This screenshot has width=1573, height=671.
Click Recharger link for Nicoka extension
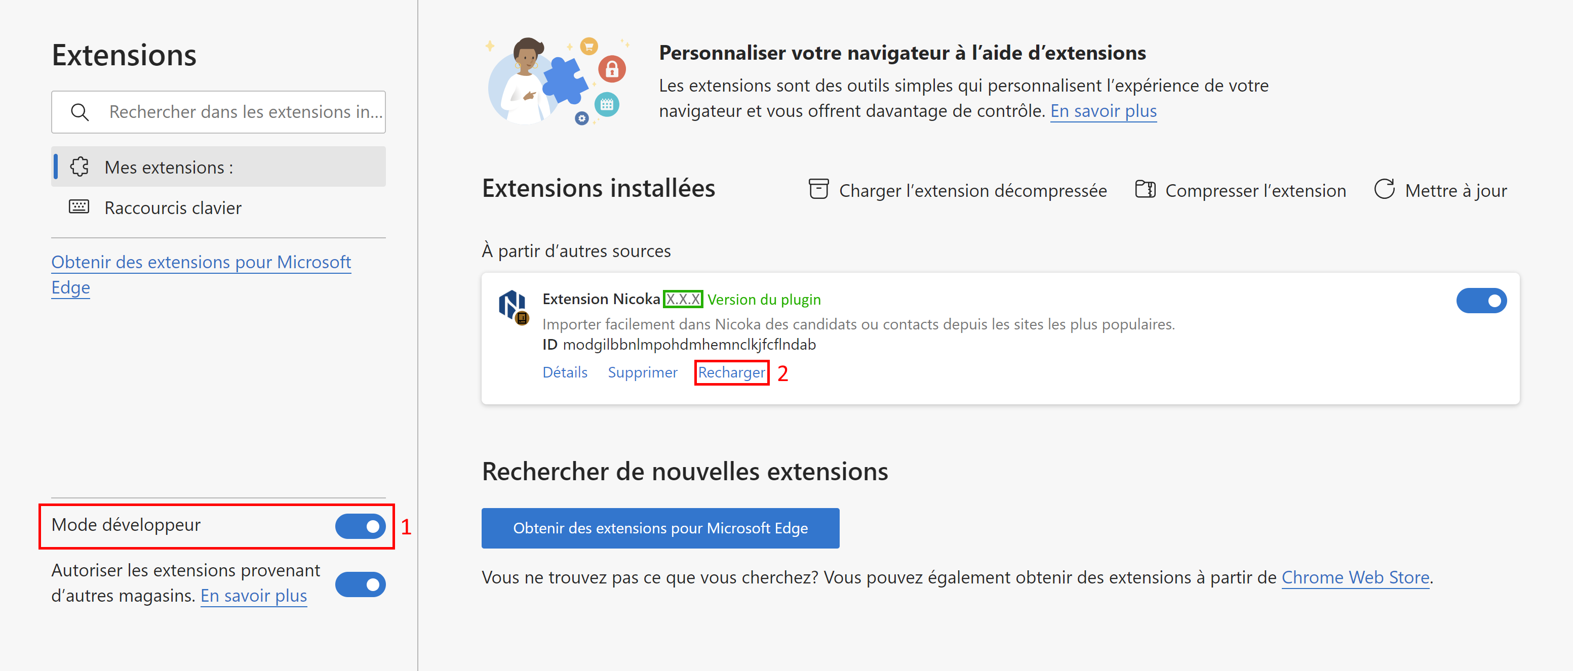click(731, 372)
